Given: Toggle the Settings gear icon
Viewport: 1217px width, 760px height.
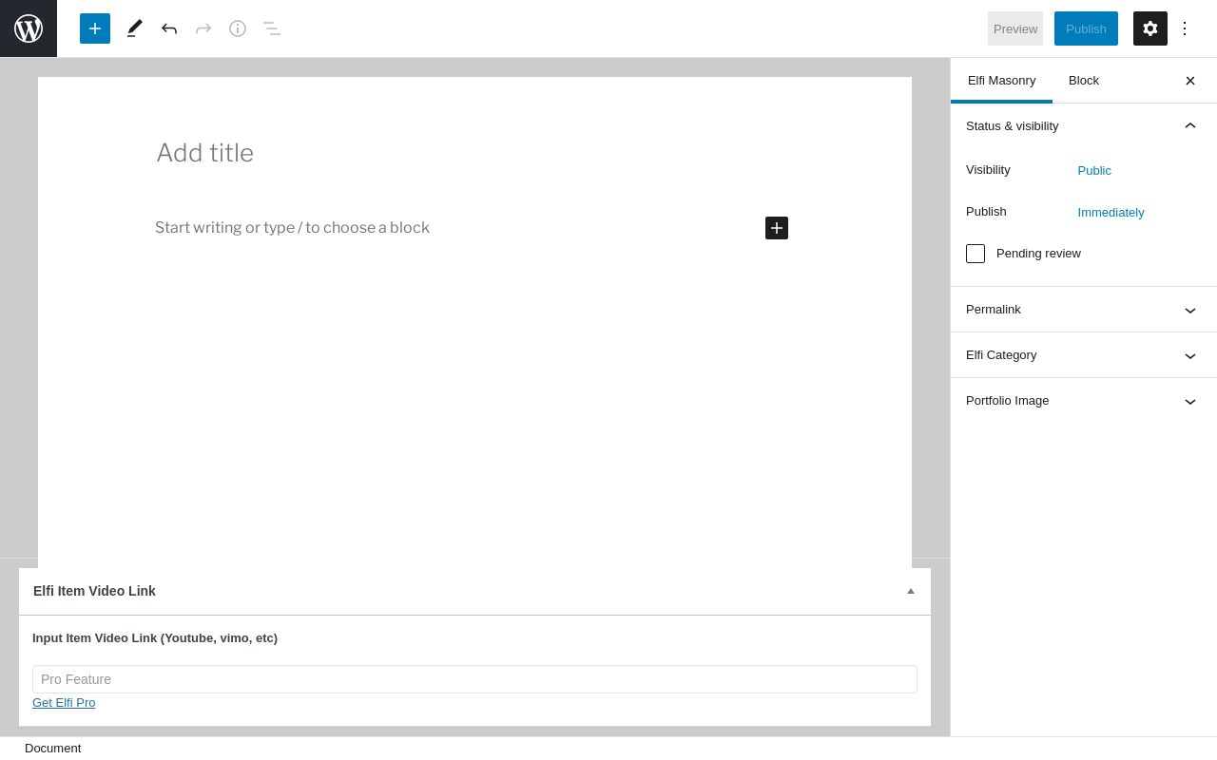Looking at the screenshot, I should (x=1150, y=28).
